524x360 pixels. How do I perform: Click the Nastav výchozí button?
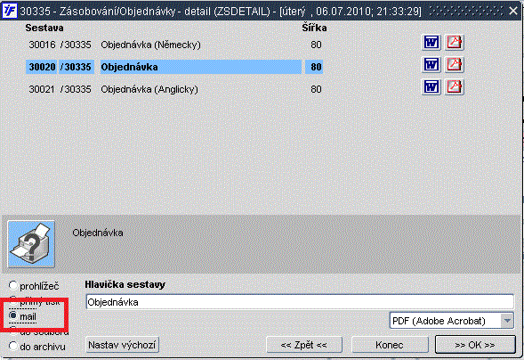click(122, 345)
